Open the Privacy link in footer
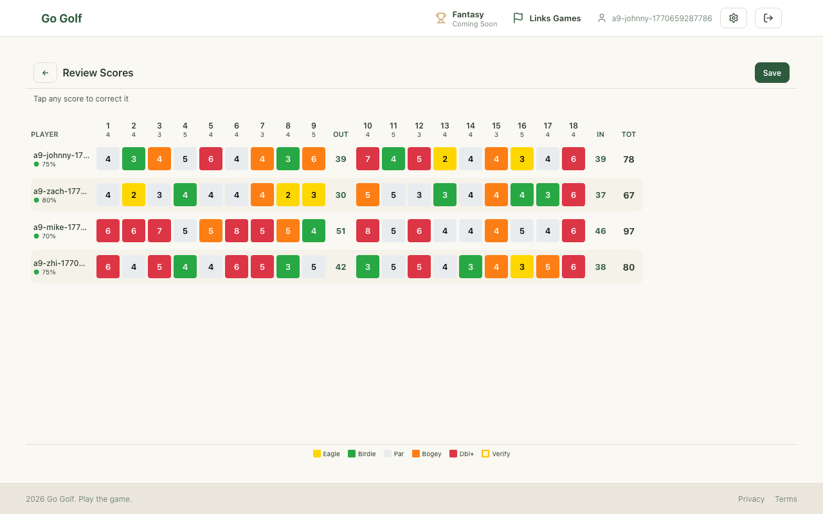The width and height of the screenshot is (823, 514). point(751,499)
